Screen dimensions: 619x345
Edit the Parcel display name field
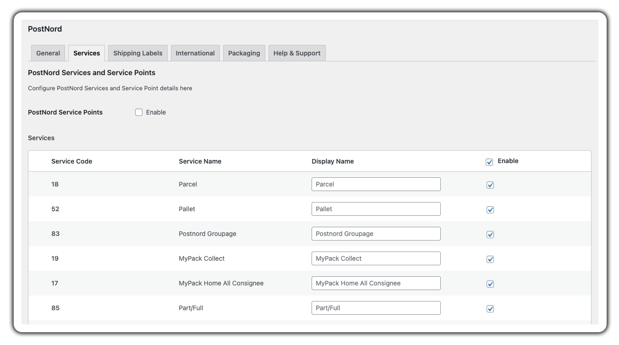coord(376,184)
